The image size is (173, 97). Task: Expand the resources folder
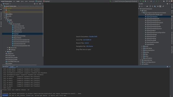8,48
